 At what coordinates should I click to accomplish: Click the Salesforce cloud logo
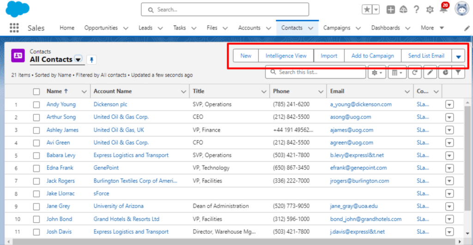(18, 9)
